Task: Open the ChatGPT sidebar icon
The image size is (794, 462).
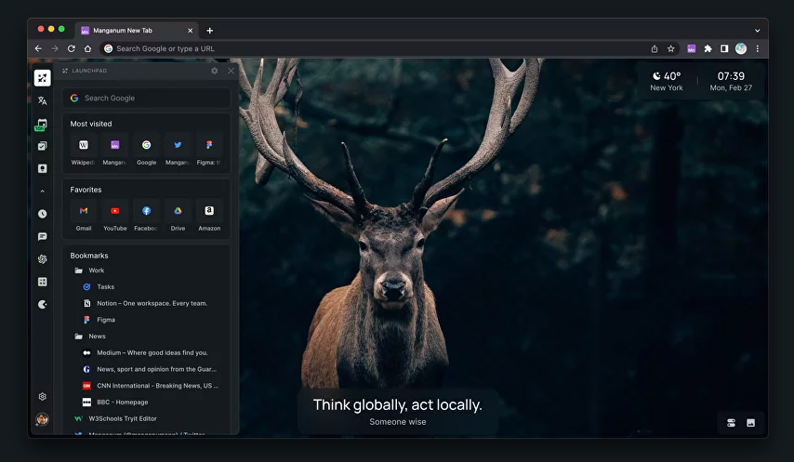Action: [x=43, y=259]
